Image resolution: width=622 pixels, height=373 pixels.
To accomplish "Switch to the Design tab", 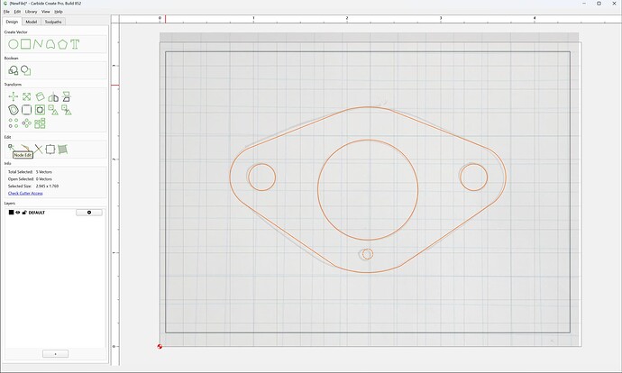I will 12,22.
